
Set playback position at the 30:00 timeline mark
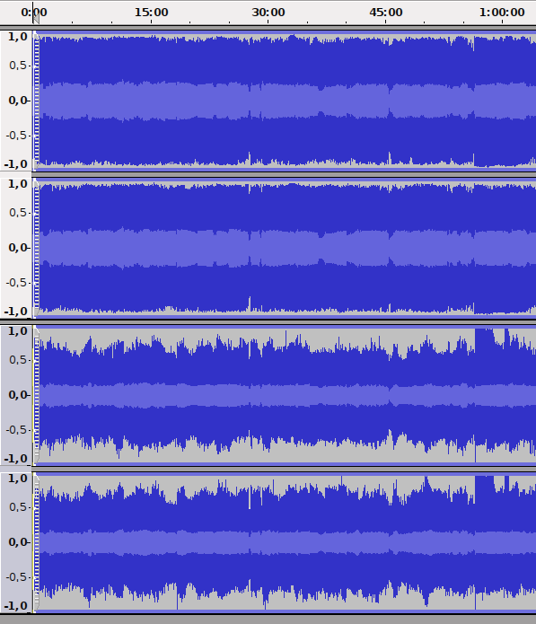268,13
